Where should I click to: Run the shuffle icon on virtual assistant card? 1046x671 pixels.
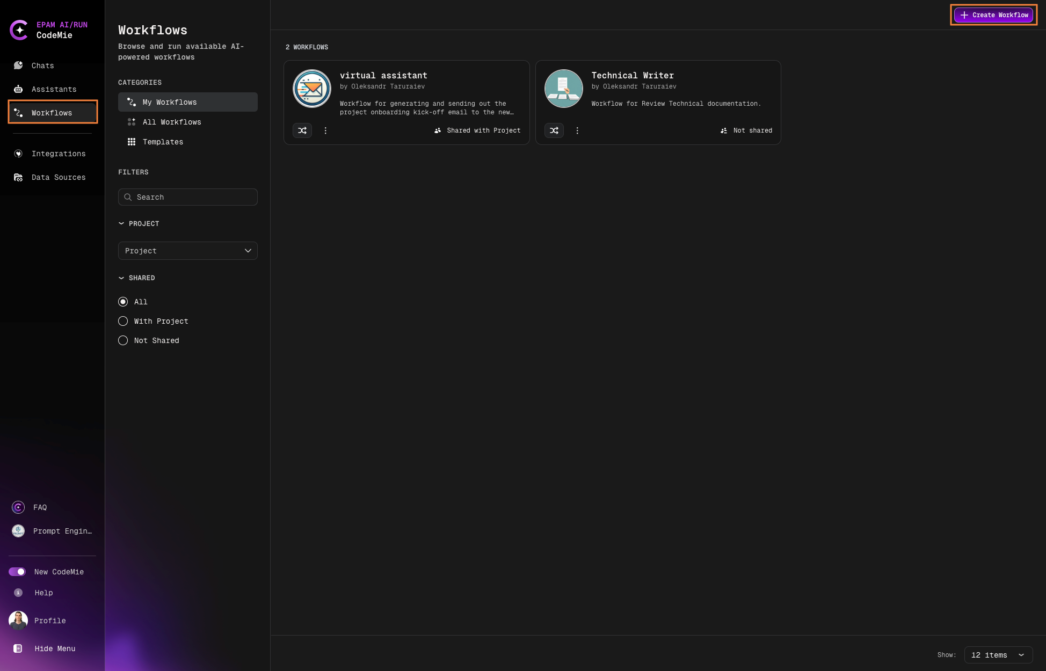tap(302, 130)
